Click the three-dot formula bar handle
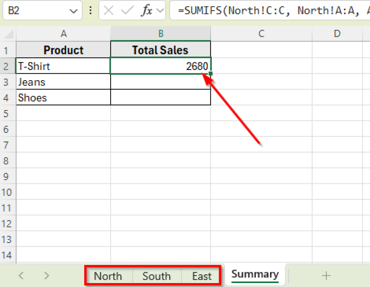The height and width of the screenshot is (287, 370). point(91,10)
